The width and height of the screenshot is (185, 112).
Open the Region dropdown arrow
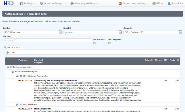coord(60,32)
